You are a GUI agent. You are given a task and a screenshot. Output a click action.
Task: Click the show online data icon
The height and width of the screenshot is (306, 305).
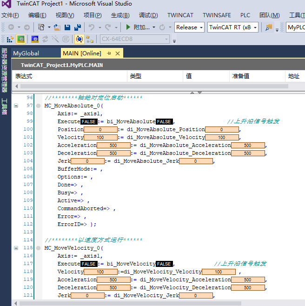point(79,39)
